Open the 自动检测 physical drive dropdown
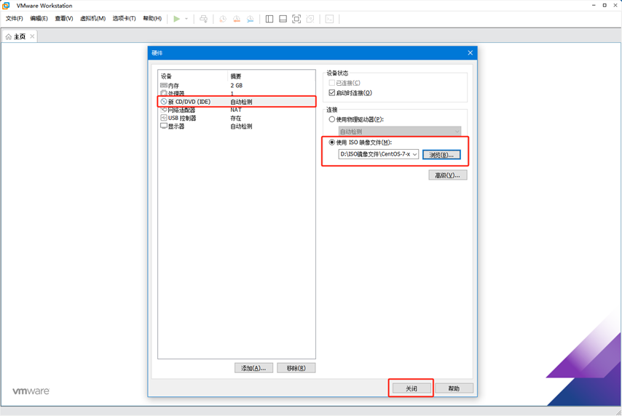The width and height of the screenshot is (622, 416). pos(400,131)
